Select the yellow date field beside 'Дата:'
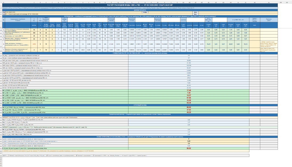The image size is (292, 167). [238, 12]
